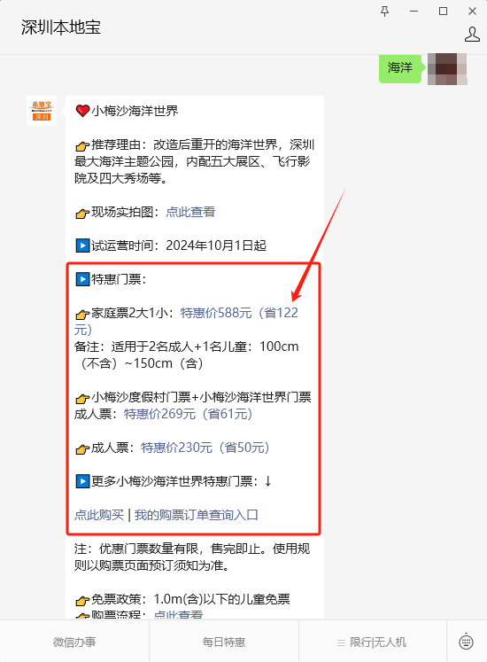Click the blurred user avatar
The image size is (487, 662).
point(447,69)
